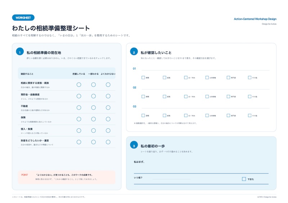This screenshot has height=203, width=288.
Task: Set 借入・負債 to 把握している
Action: [79, 130]
